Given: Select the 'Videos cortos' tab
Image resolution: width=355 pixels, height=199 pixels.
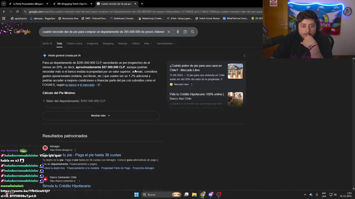Looking at the screenshot, I should point(74,43).
